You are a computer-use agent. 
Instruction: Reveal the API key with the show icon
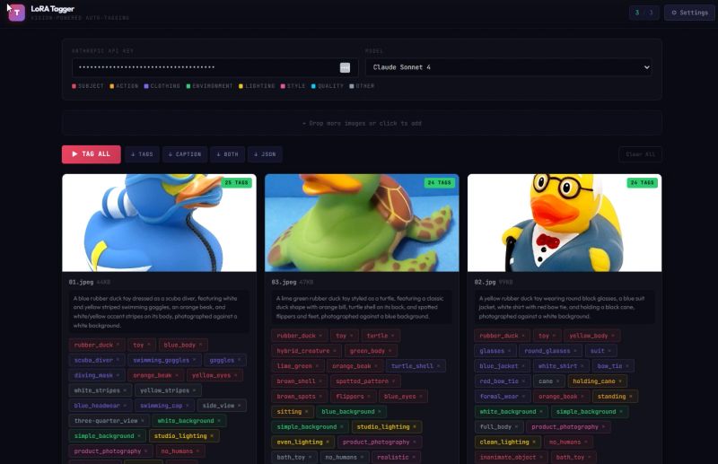pos(345,68)
